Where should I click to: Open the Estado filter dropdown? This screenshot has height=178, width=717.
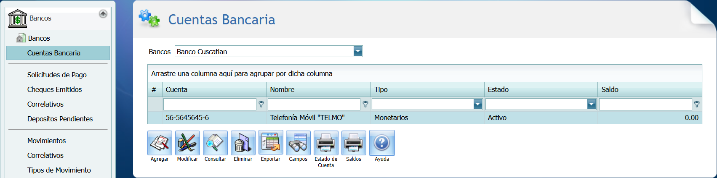[x=591, y=104]
